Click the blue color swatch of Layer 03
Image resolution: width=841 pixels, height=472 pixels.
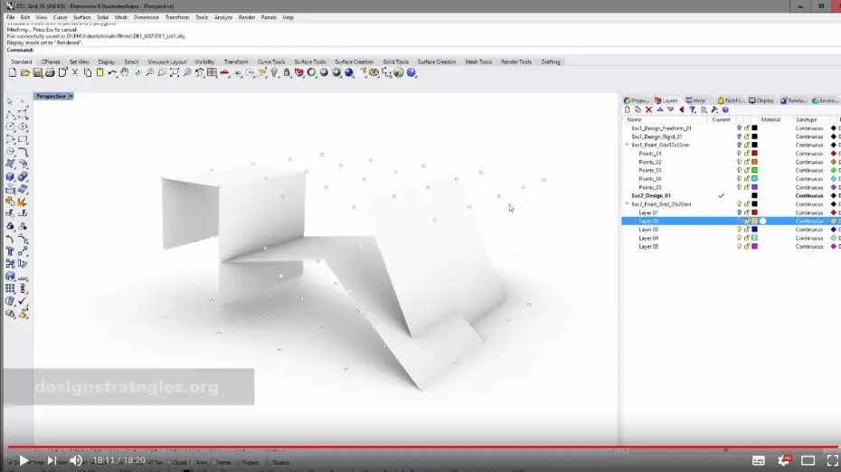[x=755, y=230]
